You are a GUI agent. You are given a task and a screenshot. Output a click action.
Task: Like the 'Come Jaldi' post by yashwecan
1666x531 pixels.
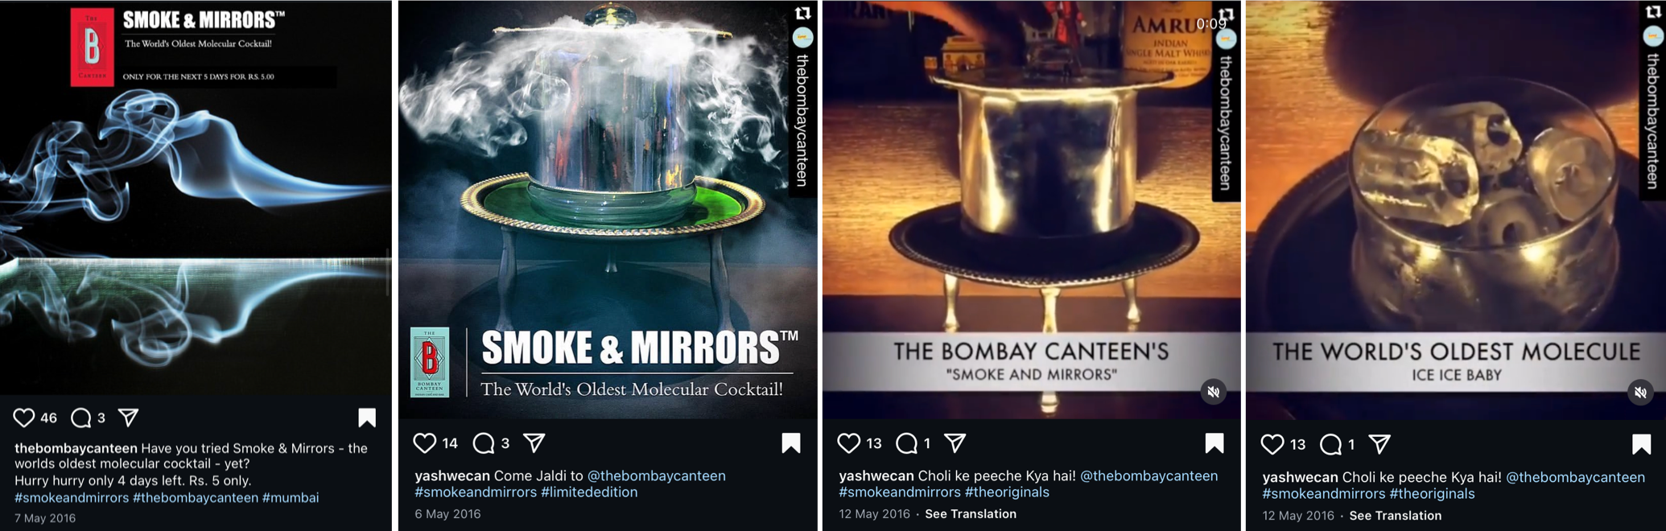point(424,443)
